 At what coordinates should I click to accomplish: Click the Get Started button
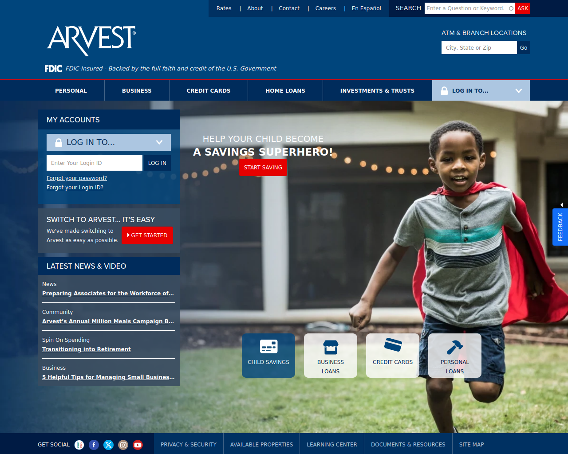point(147,235)
